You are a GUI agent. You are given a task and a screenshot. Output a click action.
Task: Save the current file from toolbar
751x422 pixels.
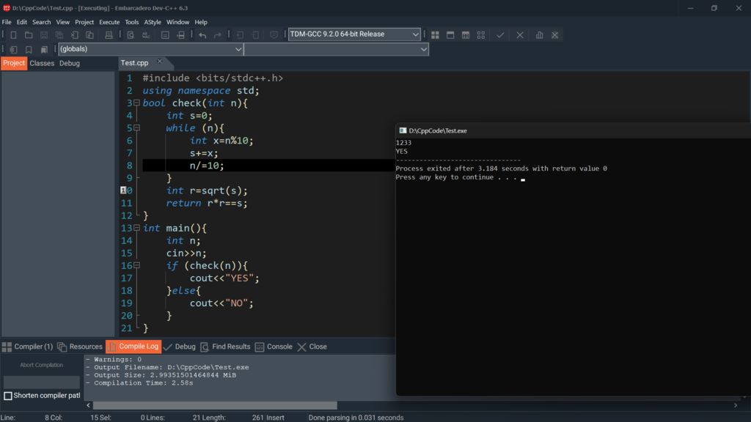44,35
